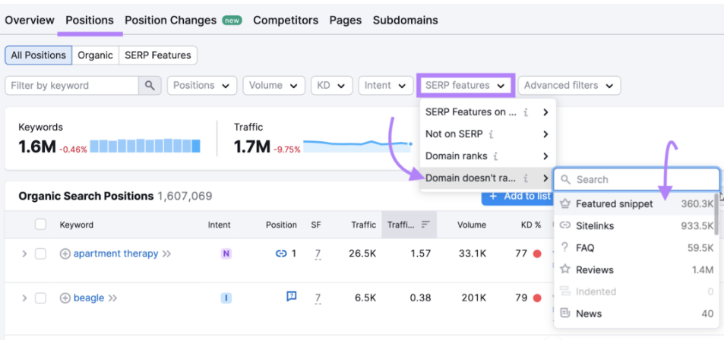Check the beagle row checkbox
Image resolution: width=724 pixels, height=340 pixels.
(x=41, y=297)
